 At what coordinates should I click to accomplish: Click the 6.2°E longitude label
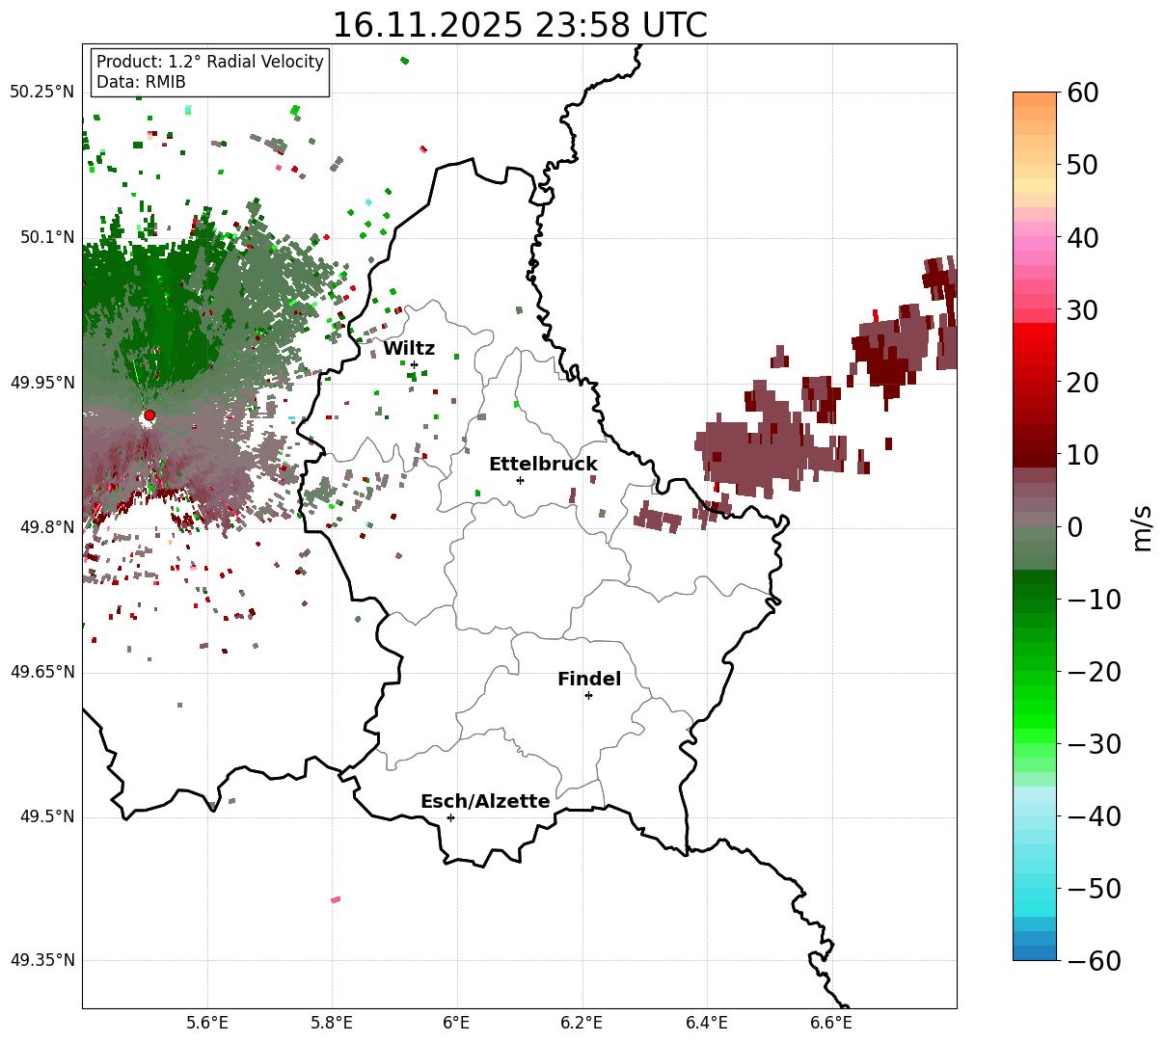point(582,1024)
